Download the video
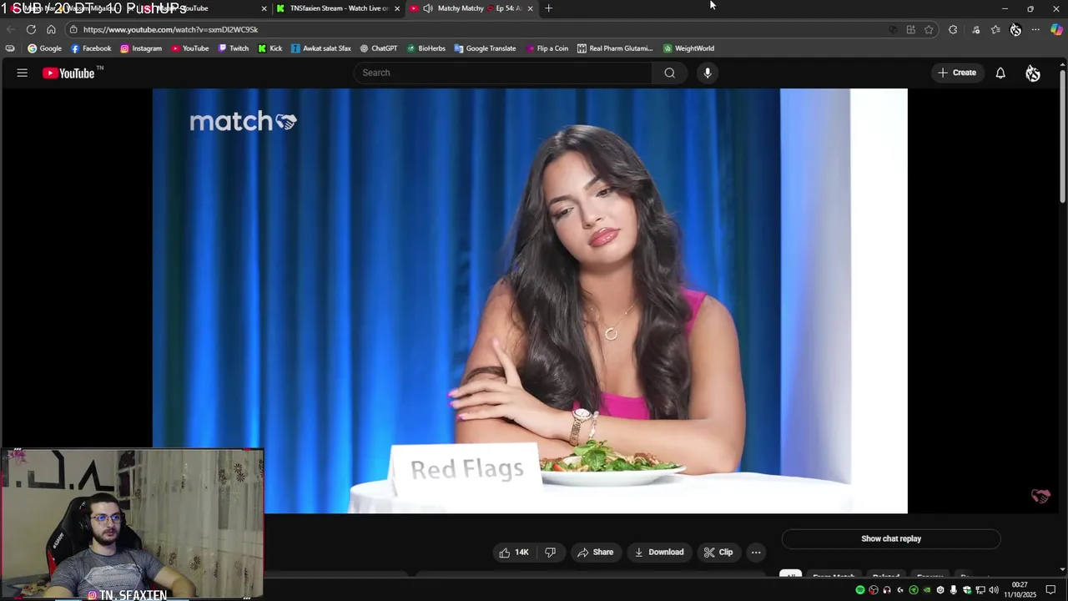 click(x=659, y=552)
